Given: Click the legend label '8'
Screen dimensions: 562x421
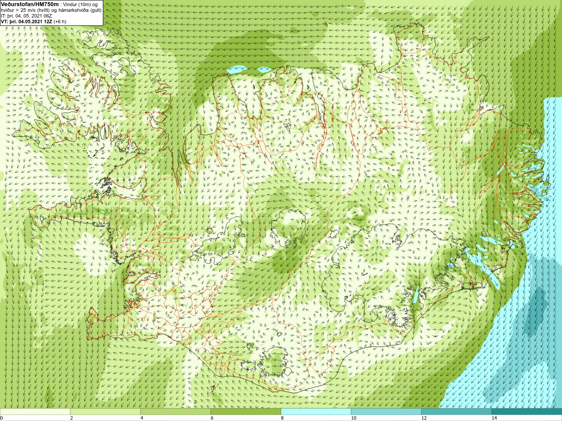Looking at the screenshot, I should (x=282, y=418).
